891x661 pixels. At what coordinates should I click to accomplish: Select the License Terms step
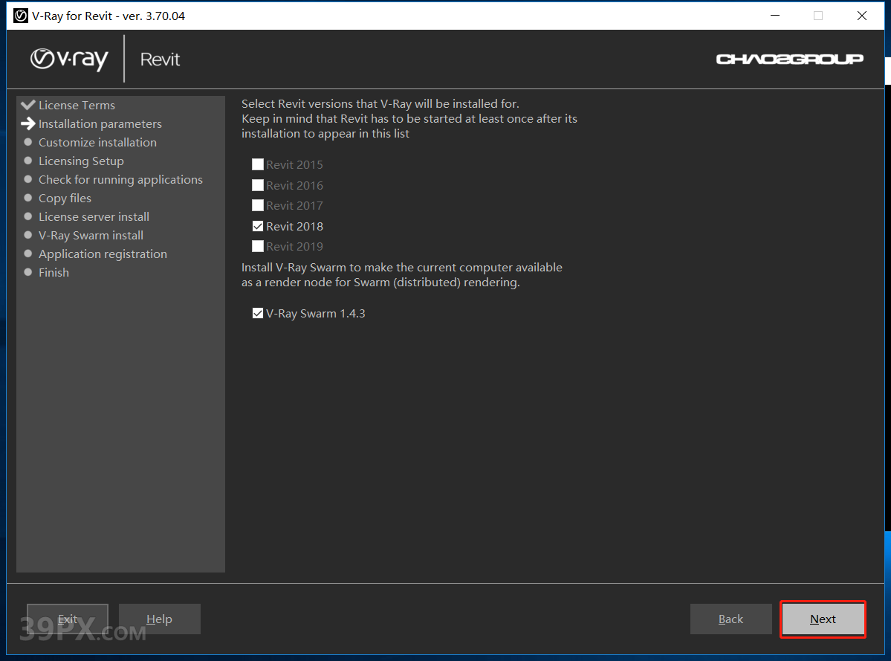point(77,105)
